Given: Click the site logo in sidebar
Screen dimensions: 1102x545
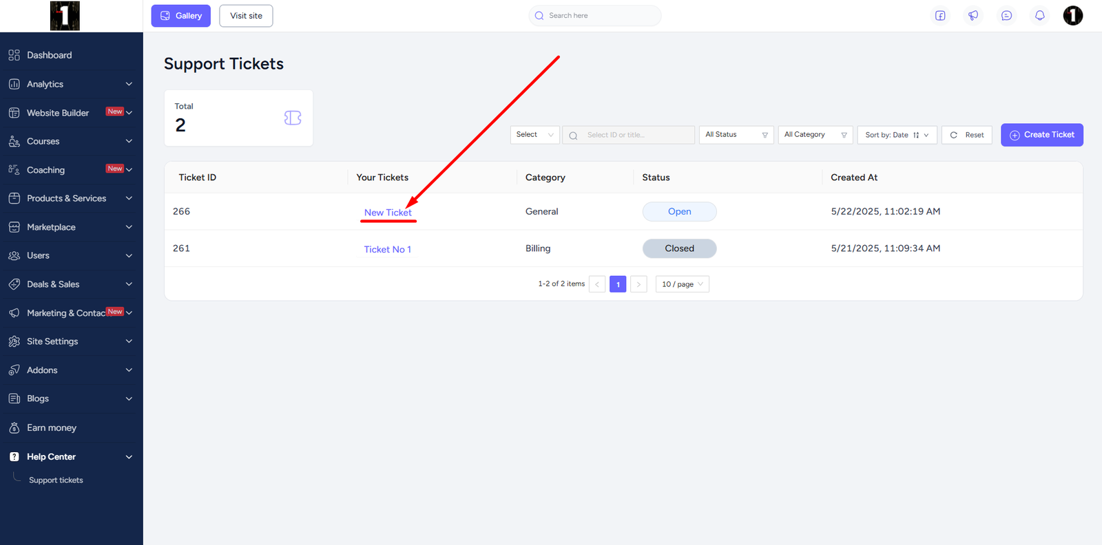Looking at the screenshot, I should [x=65, y=16].
